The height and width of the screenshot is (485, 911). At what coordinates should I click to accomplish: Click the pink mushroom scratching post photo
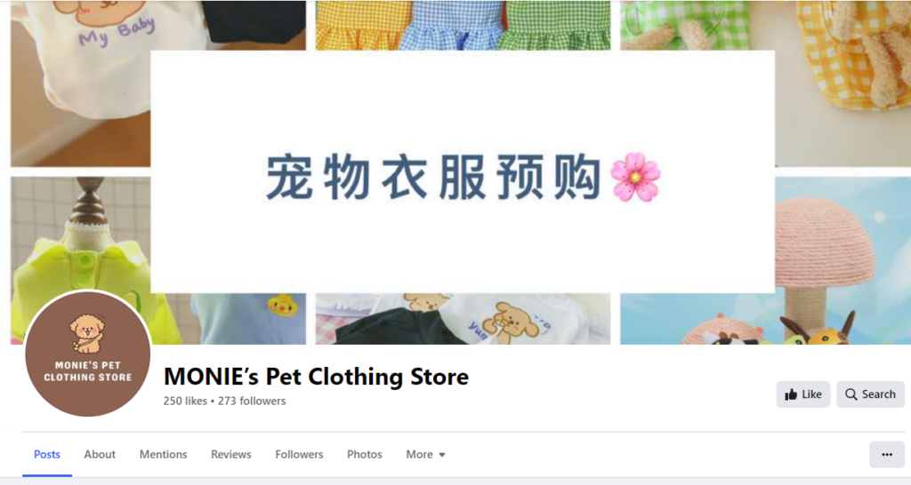(842, 260)
